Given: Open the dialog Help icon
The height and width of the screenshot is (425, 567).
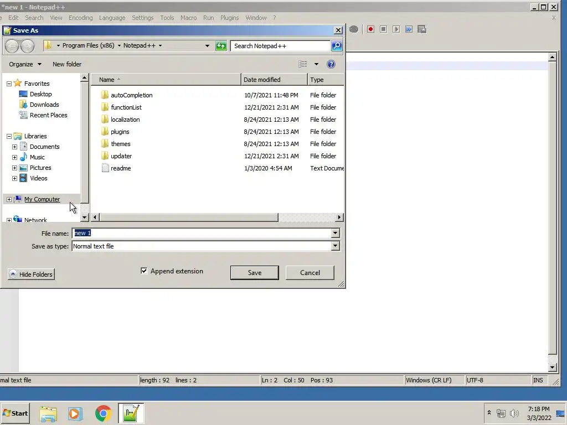Looking at the screenshot, I should [x=331, y=64].
